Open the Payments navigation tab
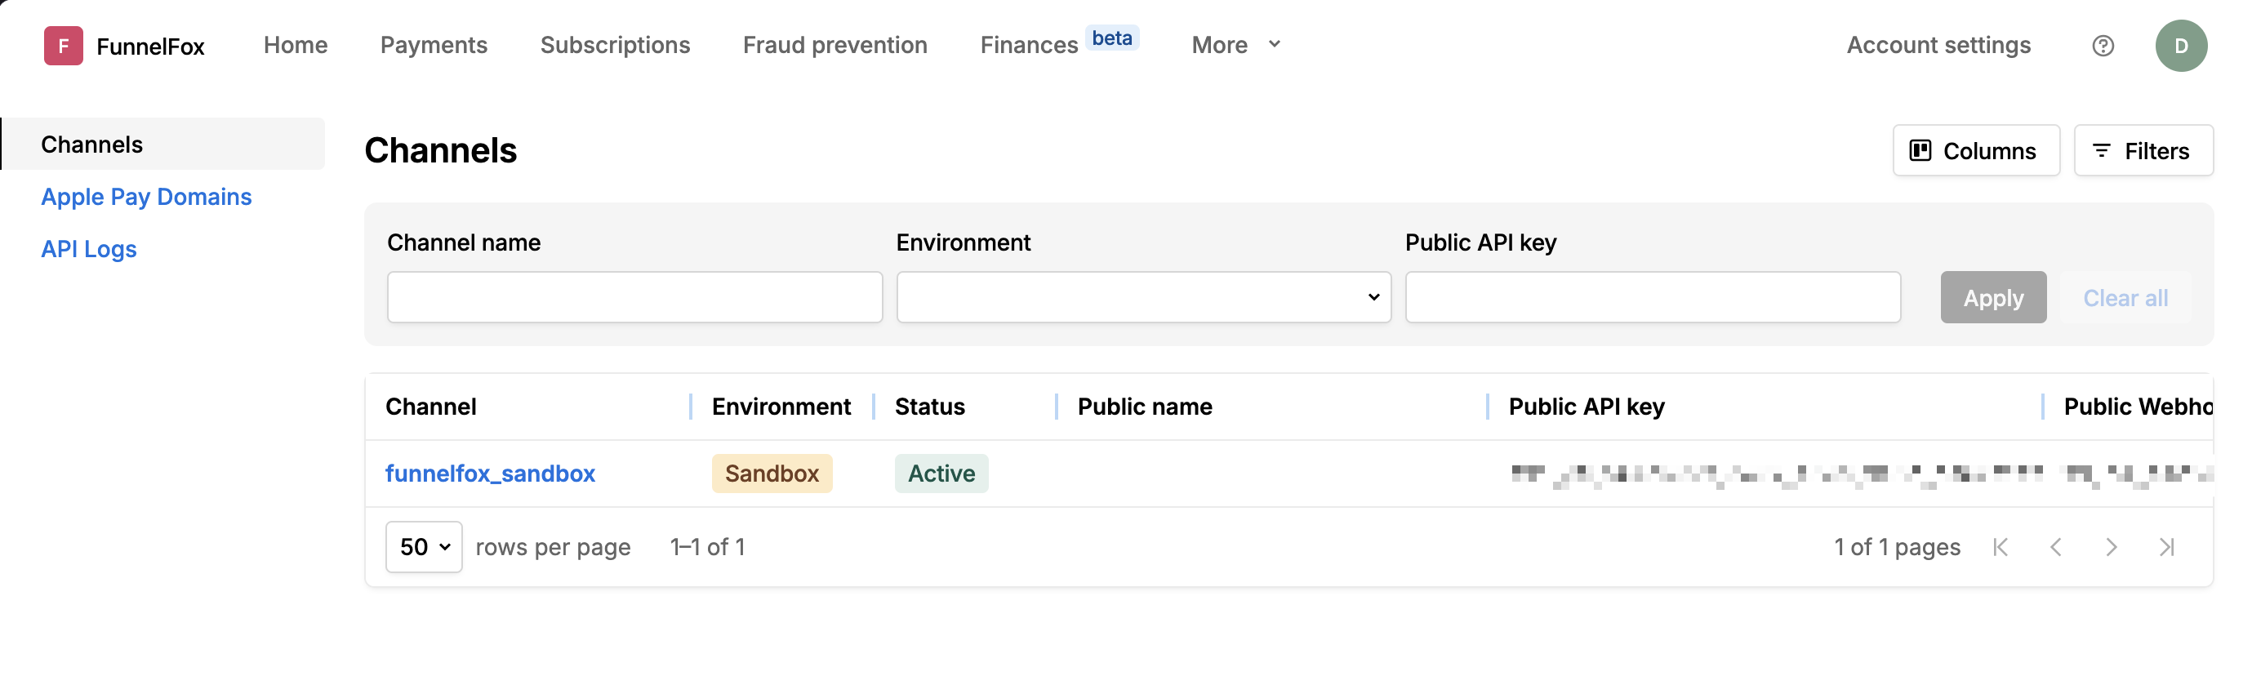 [x=434, y=45]
